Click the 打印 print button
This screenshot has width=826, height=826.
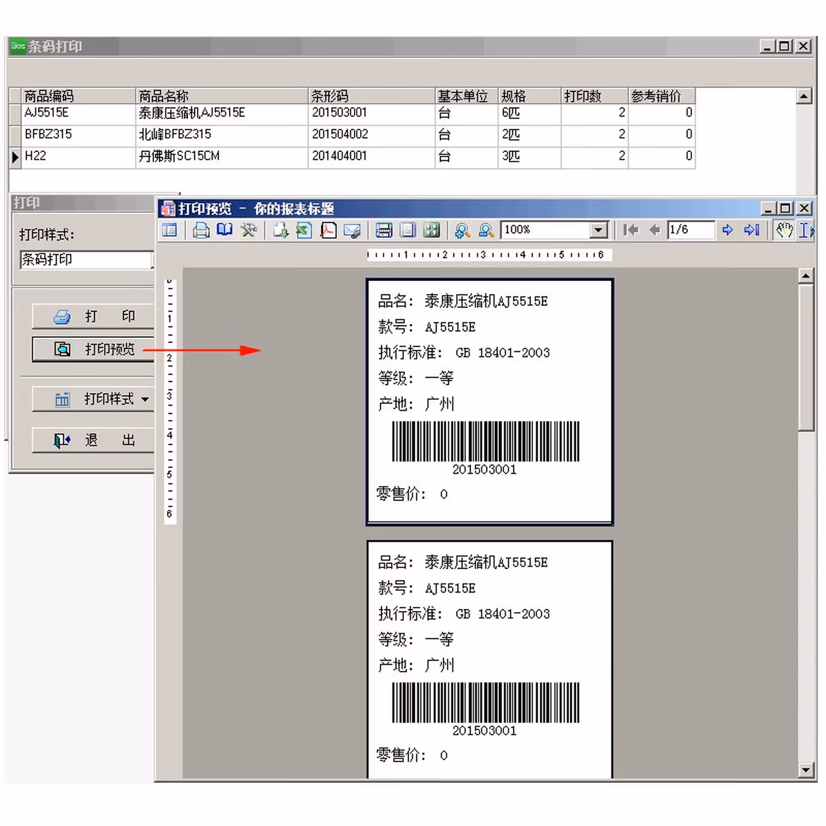[93, 316]
